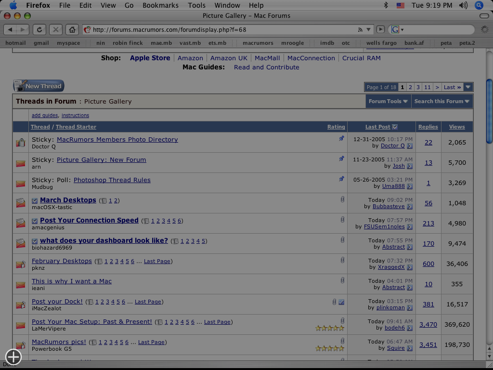Open the volume speaker menu
Viewport: 493px width, 370px height.
(x=463, y=5)
